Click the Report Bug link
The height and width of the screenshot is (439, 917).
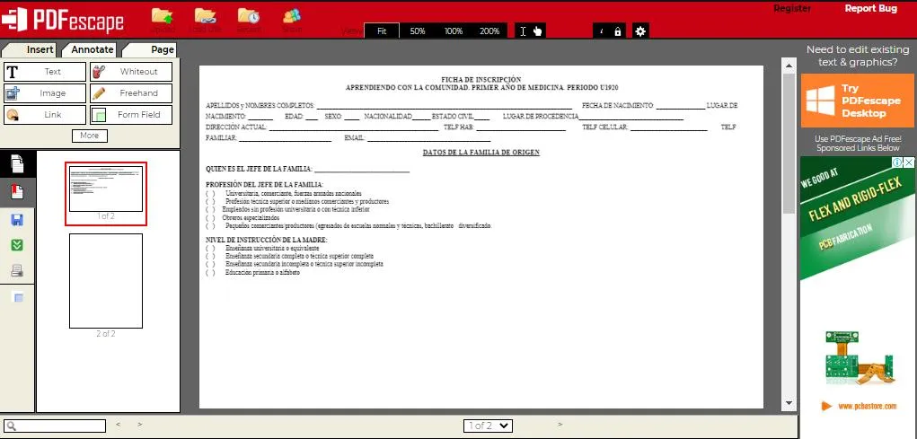871,8
